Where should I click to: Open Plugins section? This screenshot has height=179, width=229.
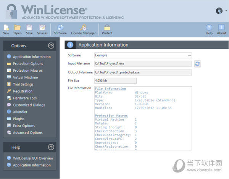coord(16,119)
